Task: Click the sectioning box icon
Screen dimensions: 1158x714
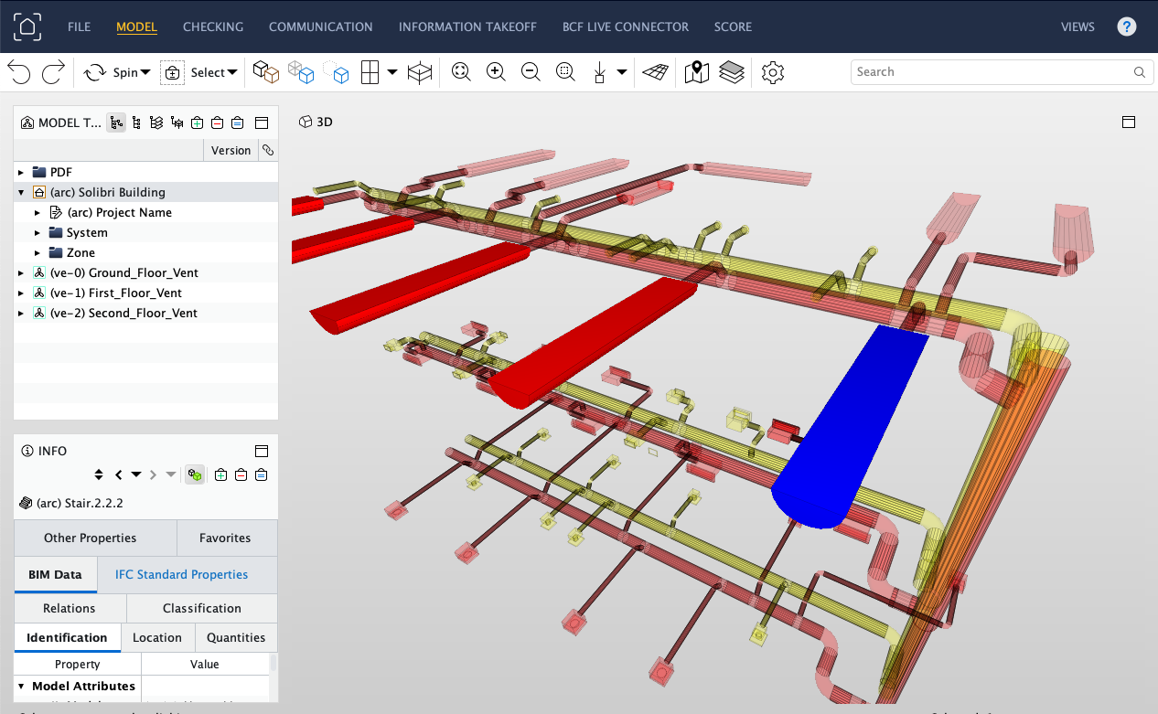Action: coord(420,72)
